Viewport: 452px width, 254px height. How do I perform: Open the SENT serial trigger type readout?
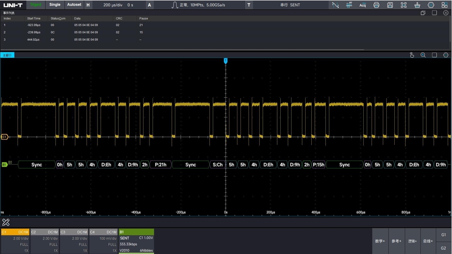coord(290,5)
